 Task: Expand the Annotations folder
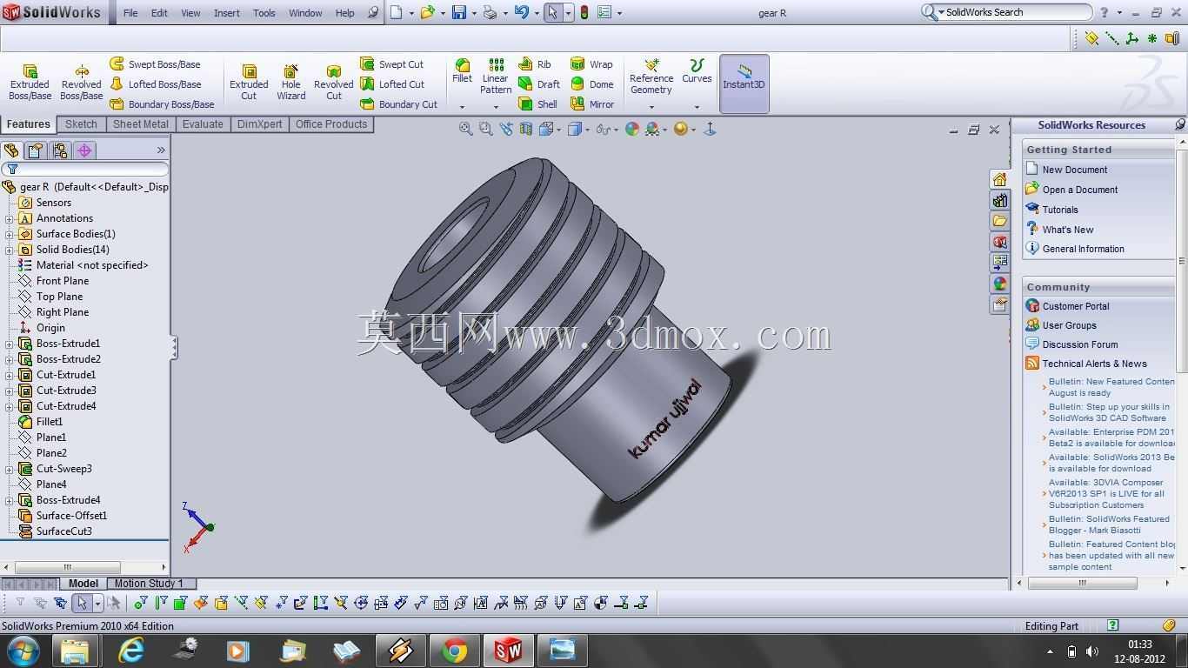pos(10,218)
